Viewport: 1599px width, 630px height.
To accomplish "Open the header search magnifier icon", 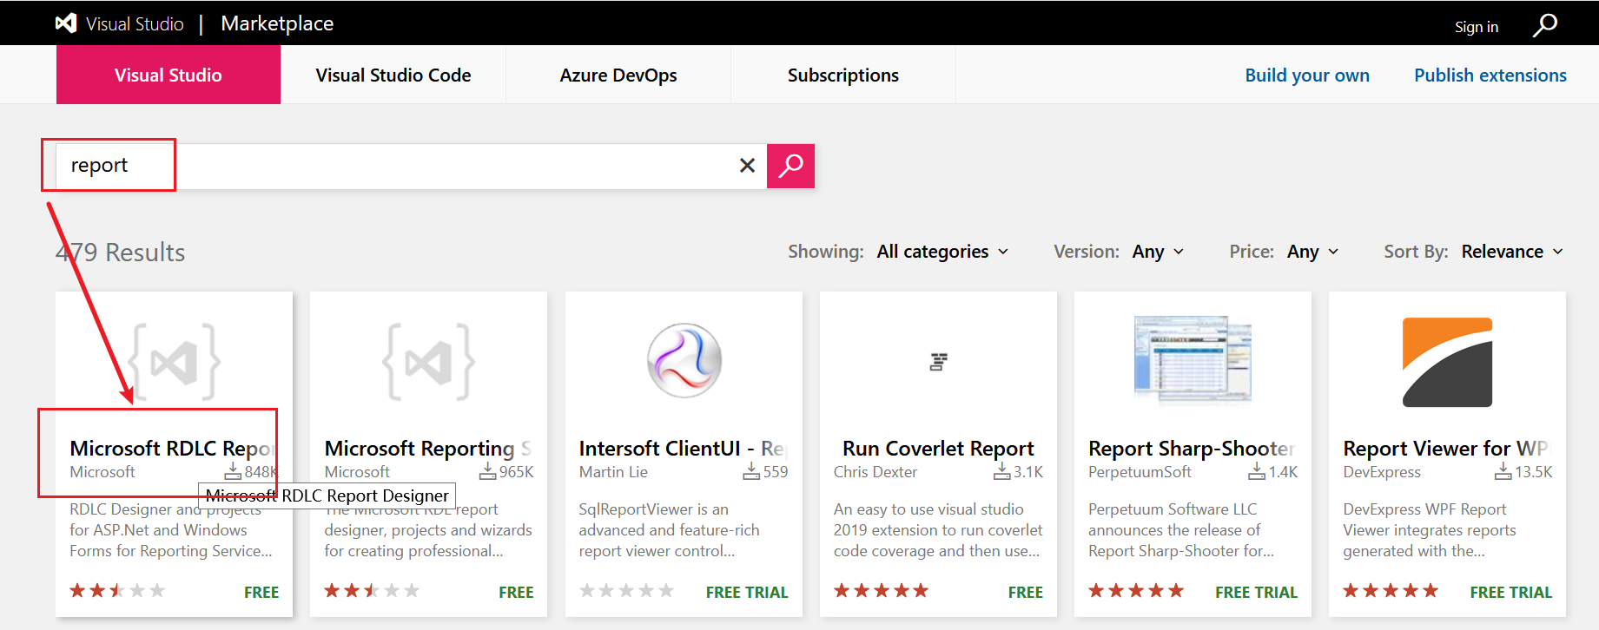I will [x=1544, y=25].
